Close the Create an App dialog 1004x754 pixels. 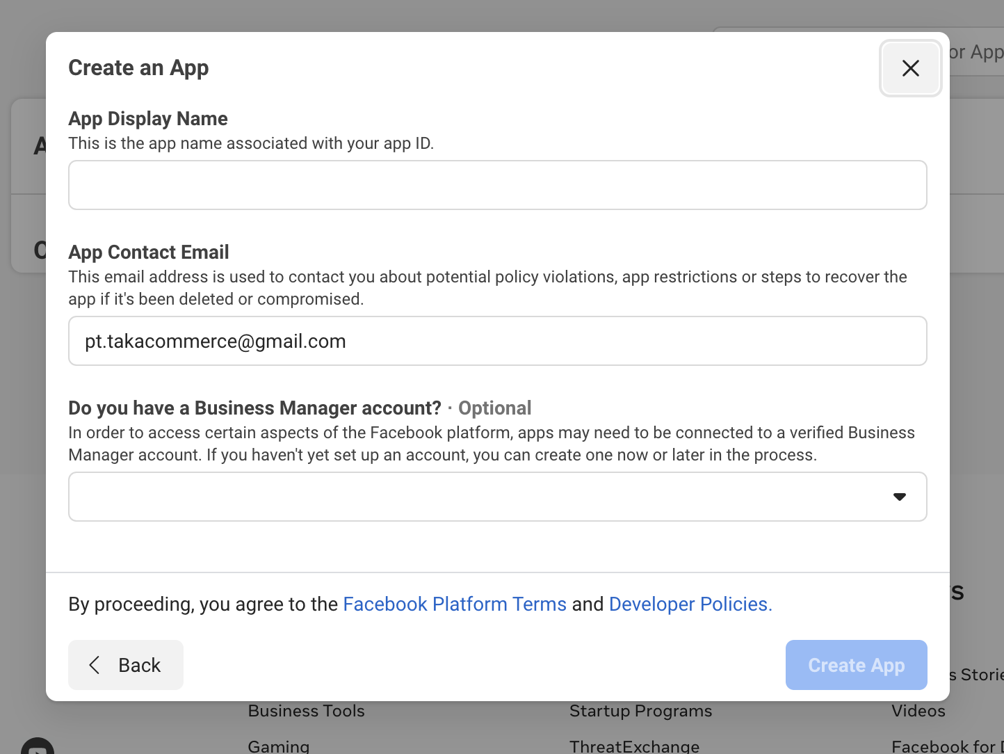click(910, 68)
